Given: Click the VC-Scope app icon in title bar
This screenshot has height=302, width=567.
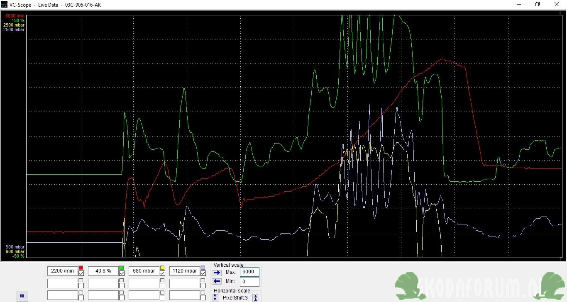Looking at the screenshot, I should [4, 5].
